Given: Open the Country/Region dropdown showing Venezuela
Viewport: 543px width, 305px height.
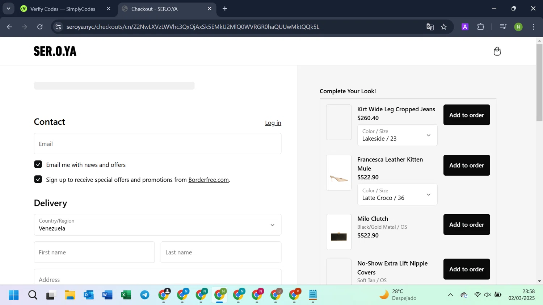Looking at the screenshot, I should (x=157, y=225).
